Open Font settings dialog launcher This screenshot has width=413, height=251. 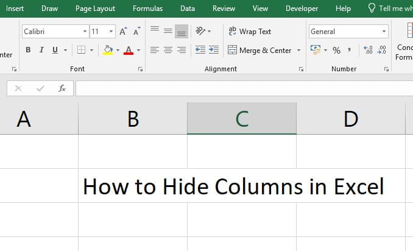140,69
